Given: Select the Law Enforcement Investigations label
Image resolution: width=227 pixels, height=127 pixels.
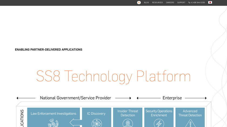Looking at the screenshot, I should pyautogui.click(x=54, y=114).
